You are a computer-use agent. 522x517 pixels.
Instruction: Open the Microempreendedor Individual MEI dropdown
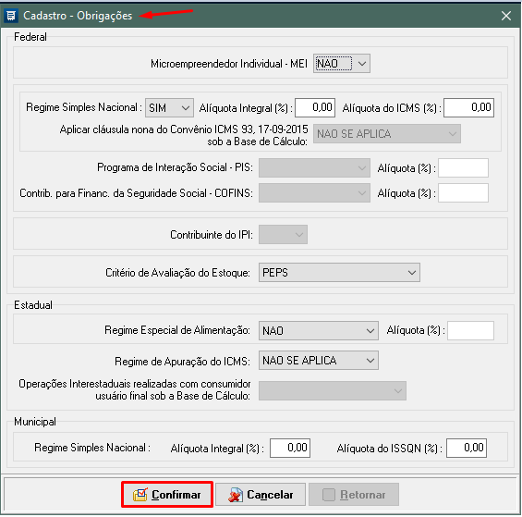click(x=342, y=63)
